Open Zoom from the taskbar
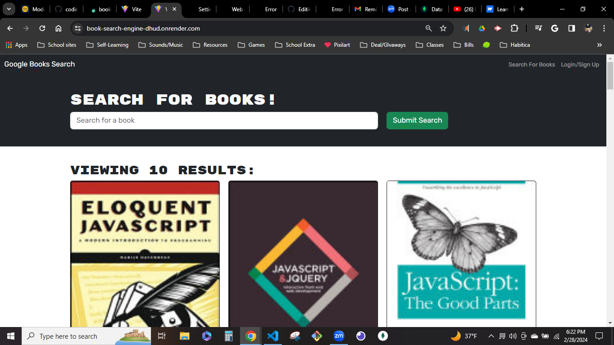Screen dimensions: 614x345 point(339,336)
